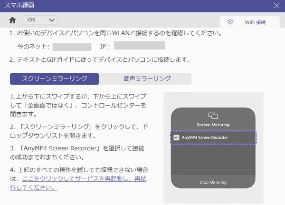The image size is (285, 205).
Task: Click the 今のネット network name field
Action: (x=72, y=47)
